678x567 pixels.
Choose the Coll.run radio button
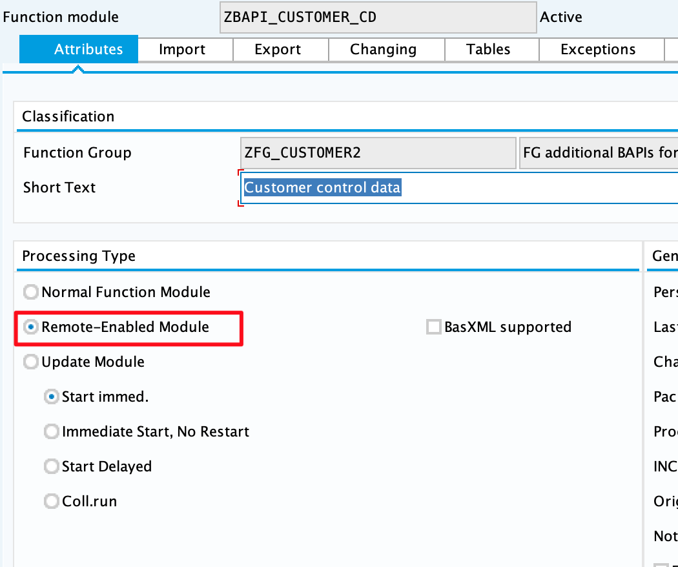tap(52, 502)
